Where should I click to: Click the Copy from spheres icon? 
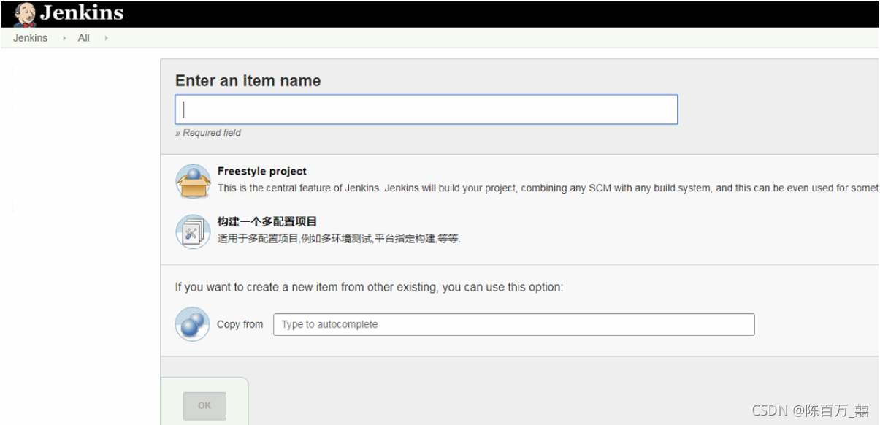193,324
